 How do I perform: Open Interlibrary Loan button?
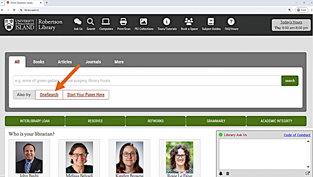[35, 121]
